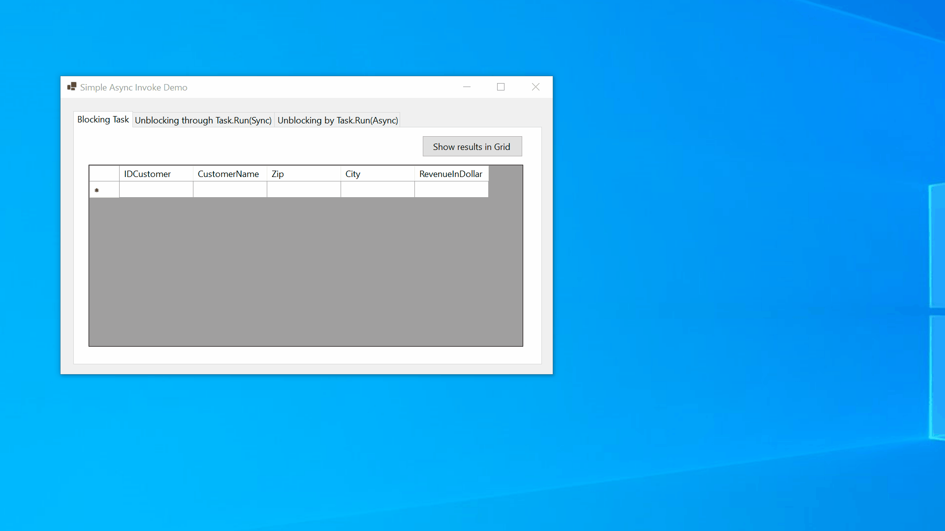Click the grid's top-left select-all corner
The image size is (945, 531).
[104, 174]
